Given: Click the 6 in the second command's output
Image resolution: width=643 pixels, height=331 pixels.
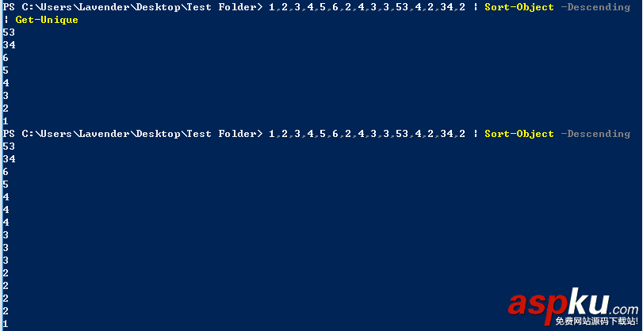Looking at the screenshot, I should 6,172.
